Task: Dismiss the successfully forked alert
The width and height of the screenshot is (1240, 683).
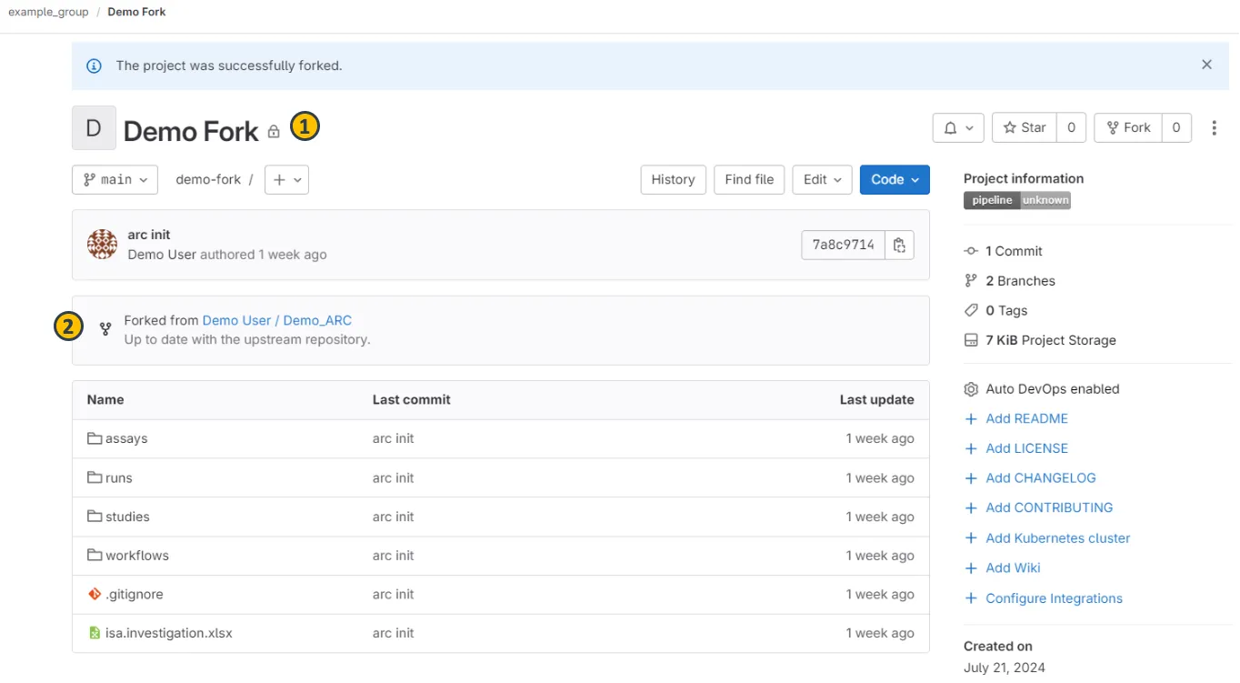Action: coord(1206,65)
